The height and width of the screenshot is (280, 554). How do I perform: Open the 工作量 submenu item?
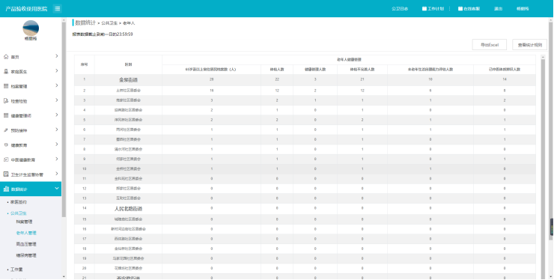(x=16, y=270)
